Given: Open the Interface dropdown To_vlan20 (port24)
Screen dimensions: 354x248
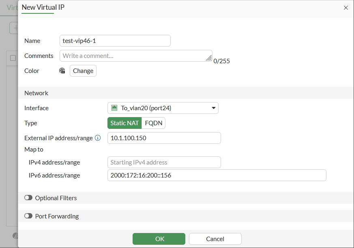Looking at the screenshot, I should coord(163,108).
